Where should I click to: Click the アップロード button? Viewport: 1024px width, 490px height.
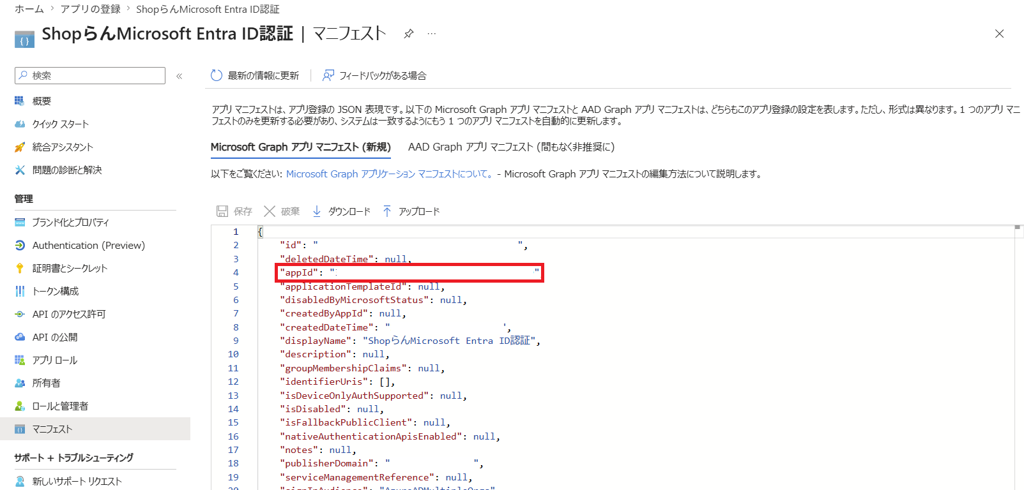411,211
